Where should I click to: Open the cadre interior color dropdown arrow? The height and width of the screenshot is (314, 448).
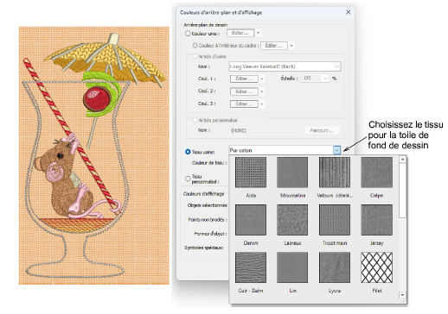pyautogui.click(x=291, y=46)
